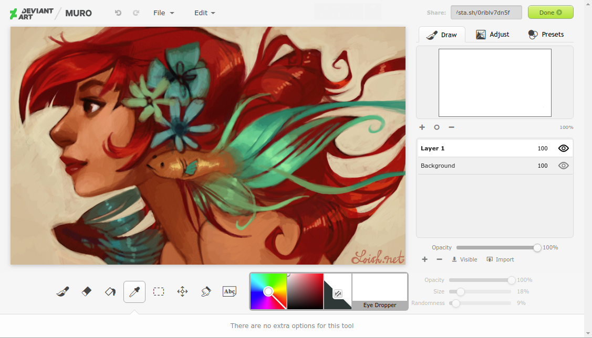Switch to the Adjust tab
Image resolution: width=592 pixels, height=338 pixels.
[492, 34]
